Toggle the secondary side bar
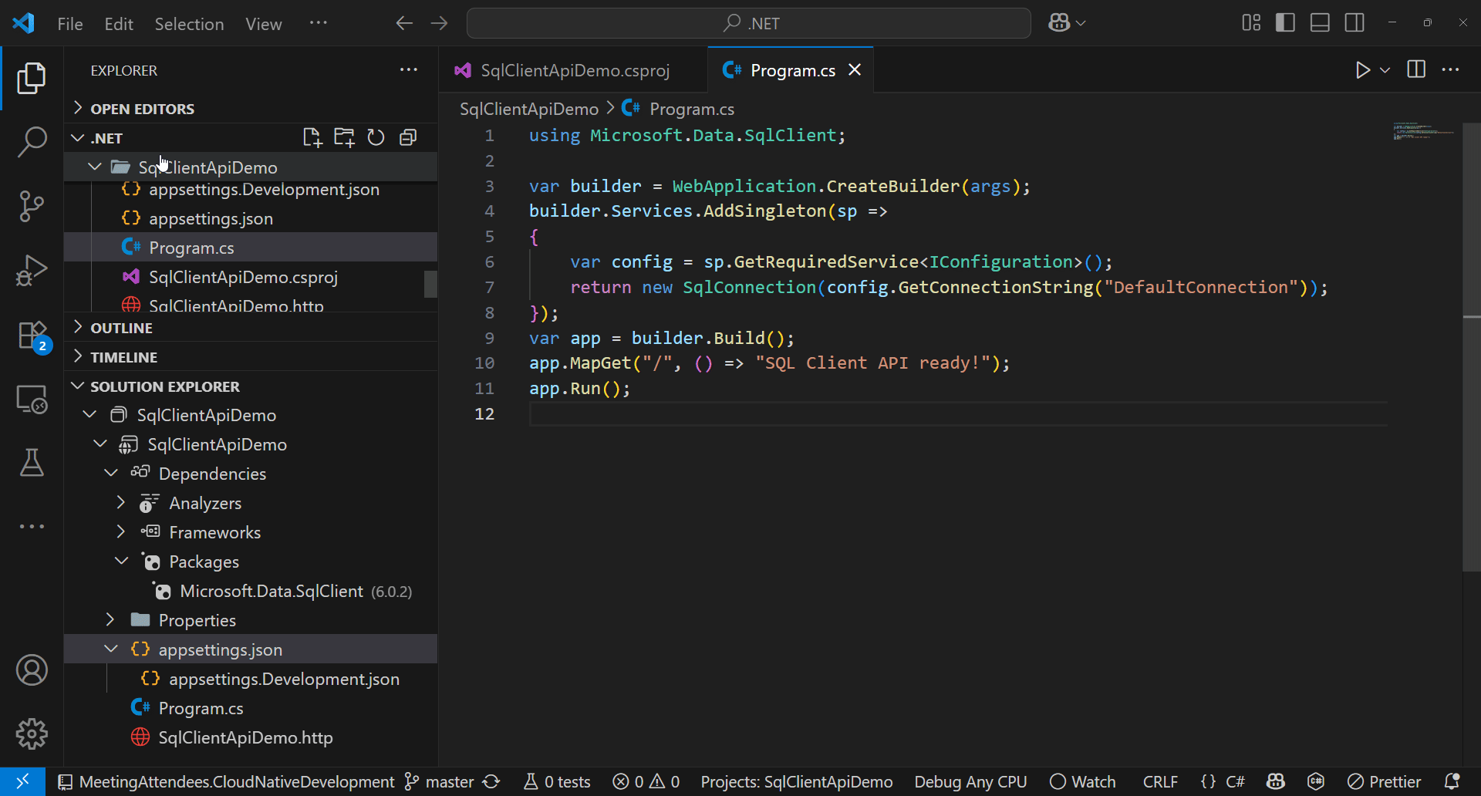This screenshot has height=796, width=1481. [x=1354, y=23]
